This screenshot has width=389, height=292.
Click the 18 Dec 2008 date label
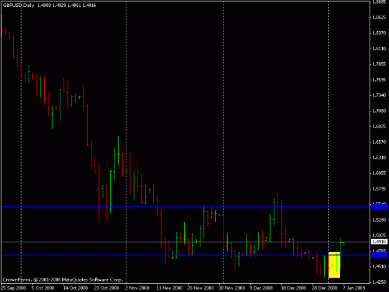pos(294,288)
